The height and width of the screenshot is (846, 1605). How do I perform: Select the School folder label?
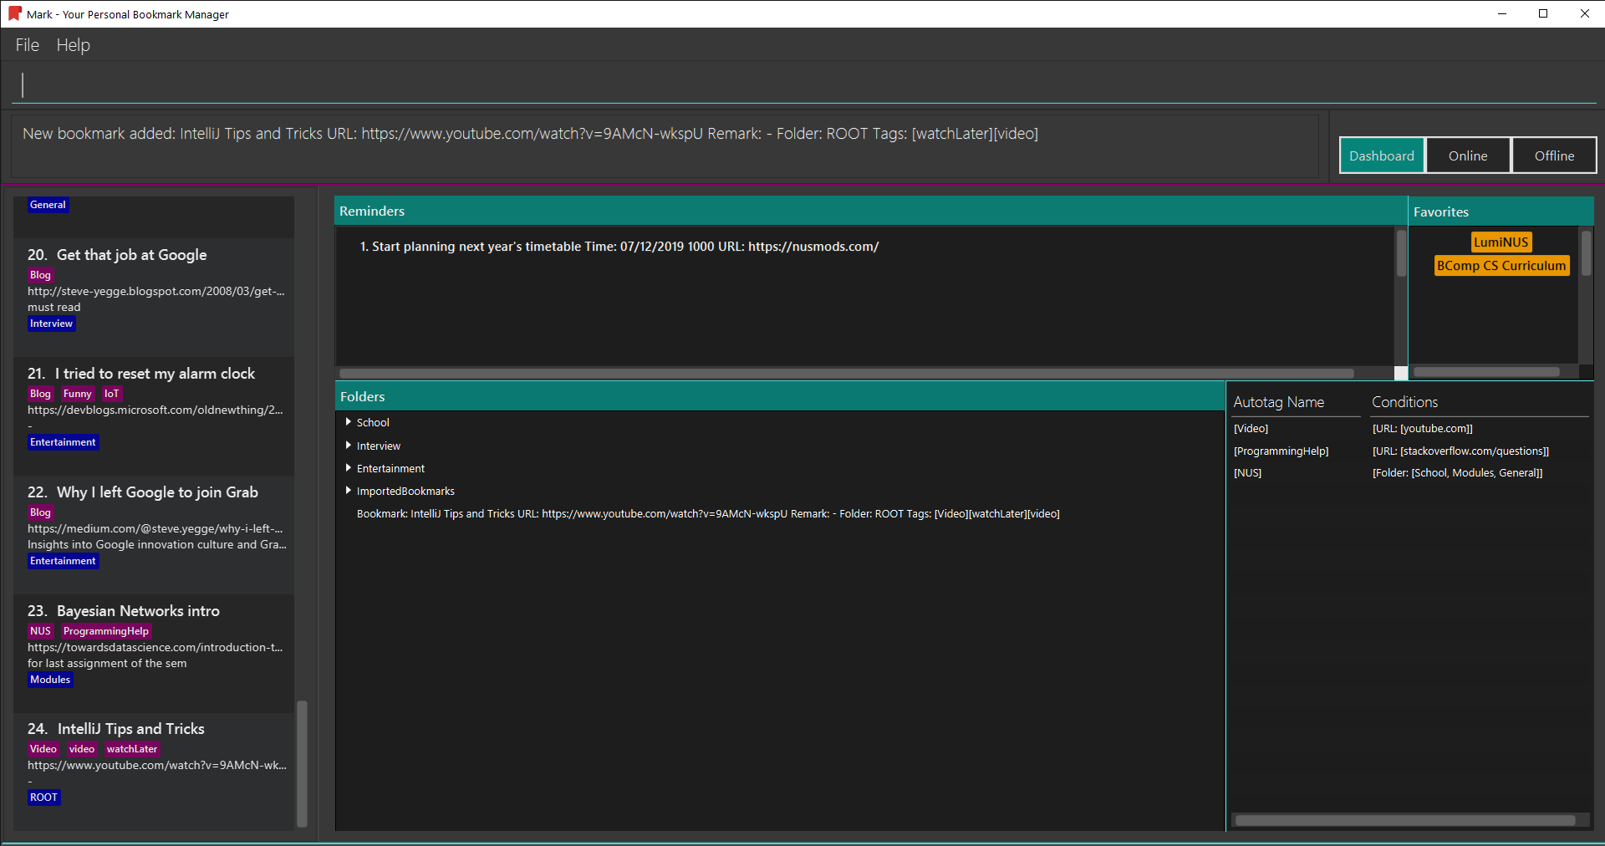pos(373,423)
